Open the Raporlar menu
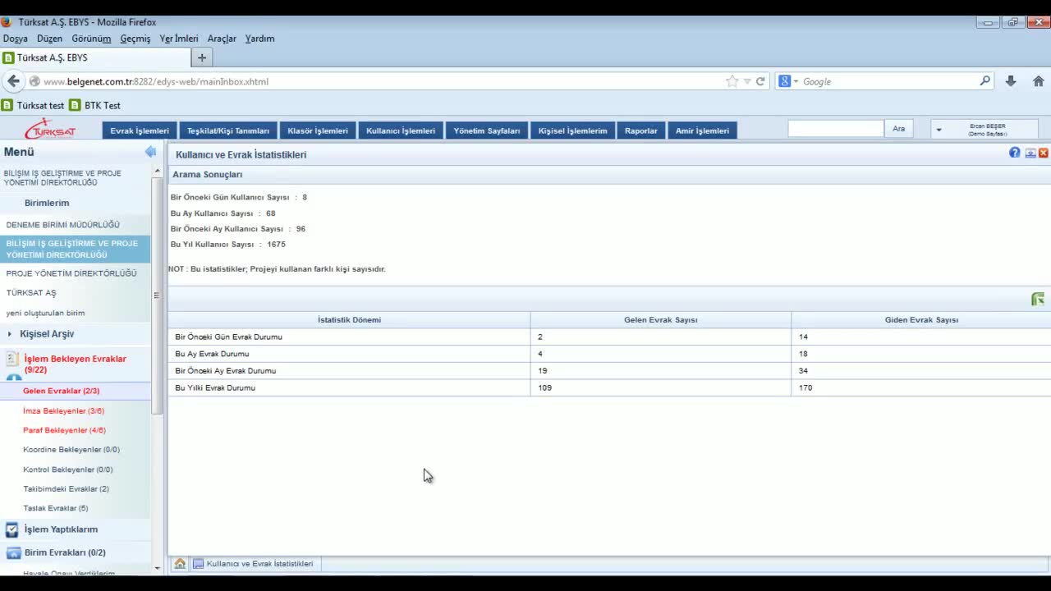The image size is (1051, 591). (x=640, y=131)
